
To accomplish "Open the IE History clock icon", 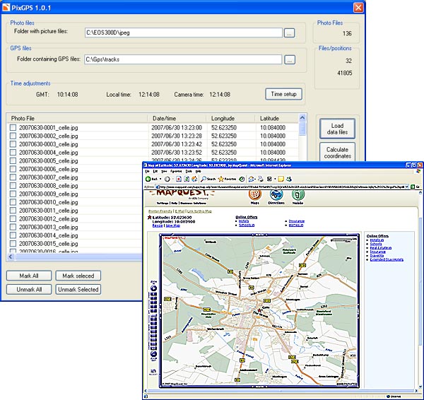I will click(242, 179).
